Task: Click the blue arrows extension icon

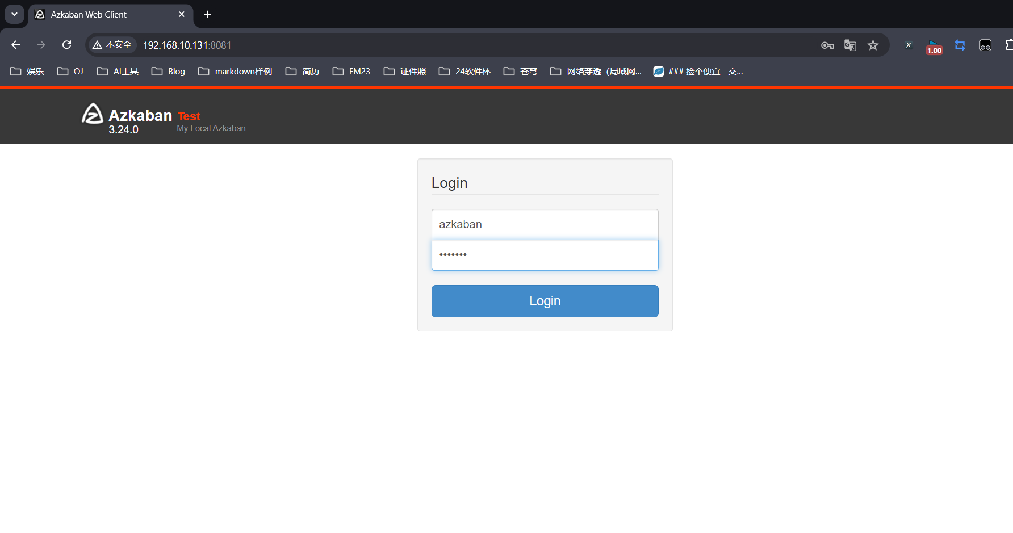Action: (960, 45)
